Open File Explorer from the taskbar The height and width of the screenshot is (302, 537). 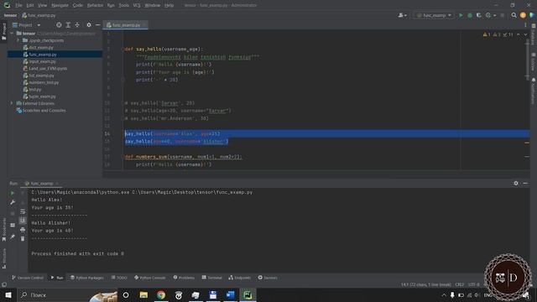click(143, 294)
